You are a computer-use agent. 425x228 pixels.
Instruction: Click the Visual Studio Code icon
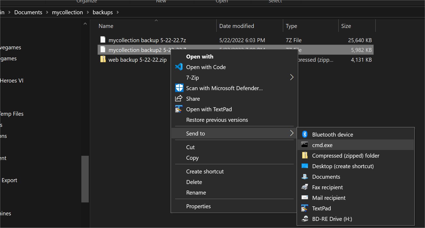pos(179,67)
